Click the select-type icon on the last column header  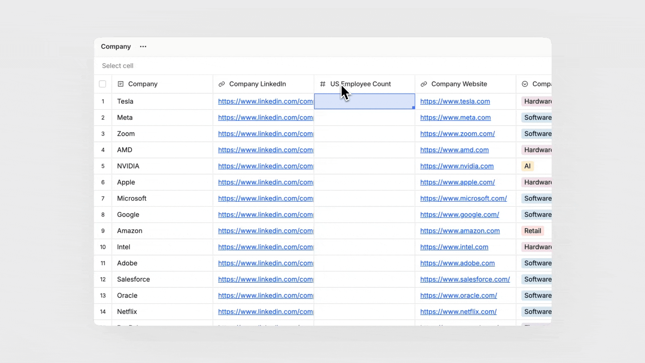click(525, 84)
